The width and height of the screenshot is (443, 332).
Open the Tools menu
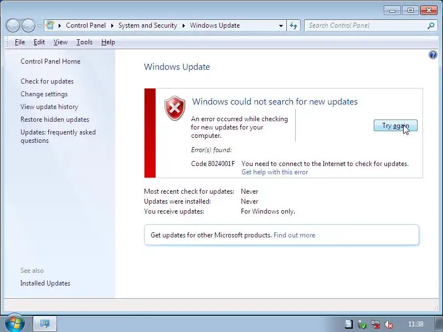click(x=84, y=42)
